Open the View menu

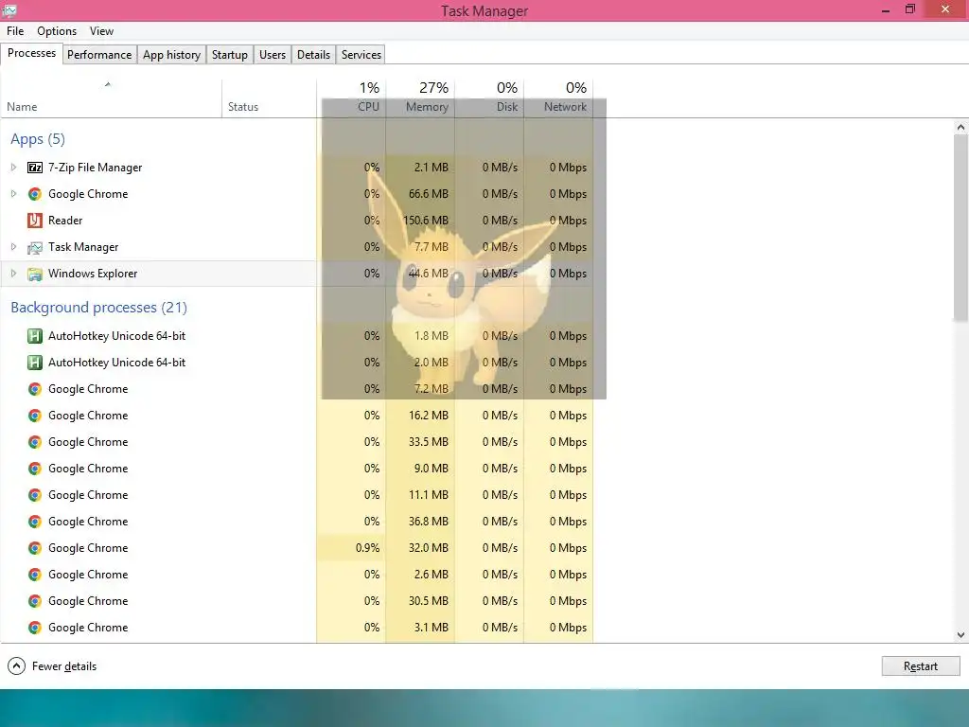pos(101,31)
